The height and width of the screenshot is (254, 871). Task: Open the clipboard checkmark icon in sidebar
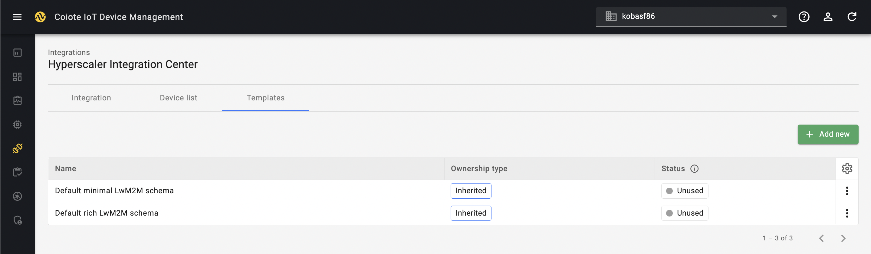click(x=17, y=172)
